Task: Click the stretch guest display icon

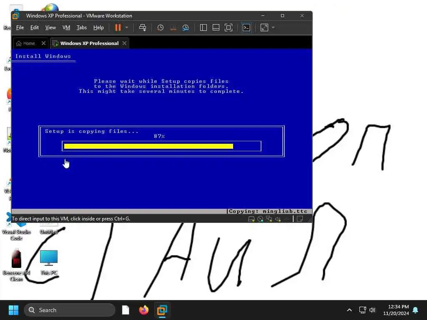Action: click(x=264, y=27)
